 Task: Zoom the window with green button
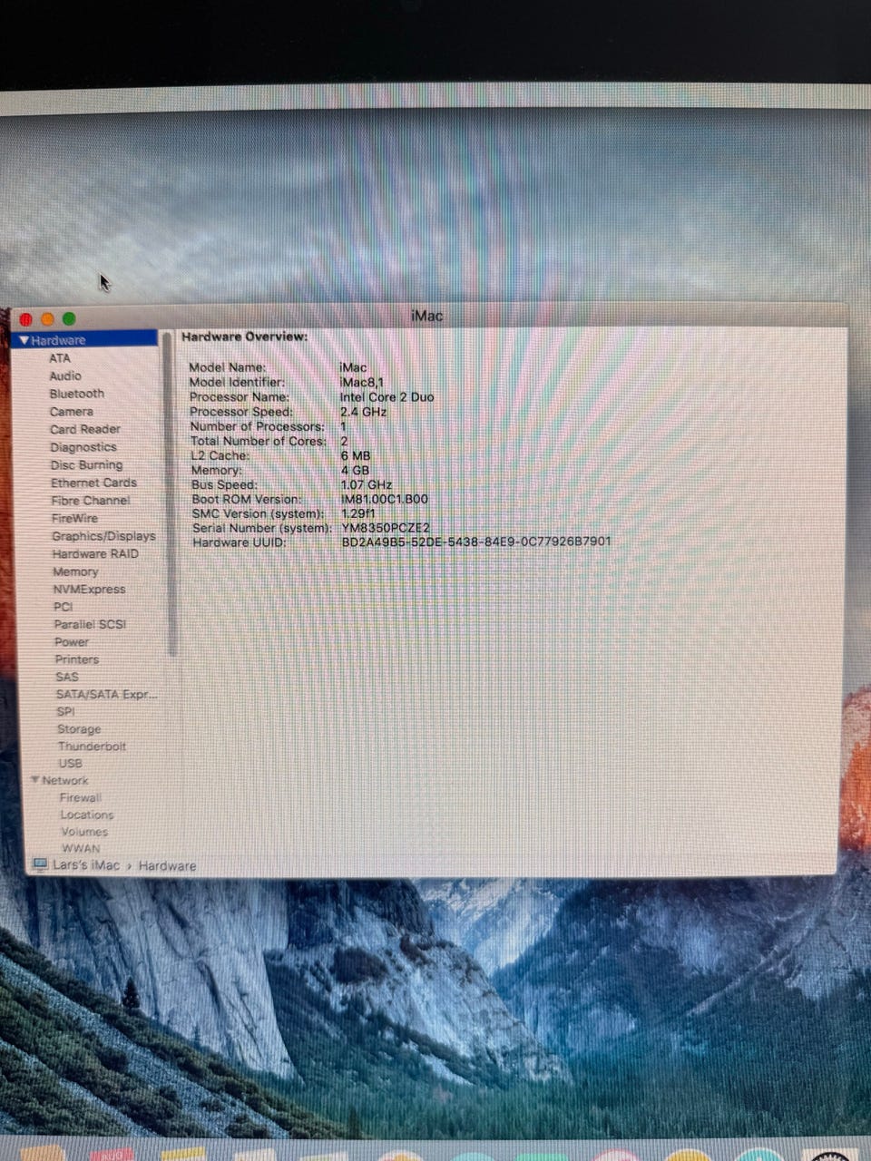[x=69, y=319]
